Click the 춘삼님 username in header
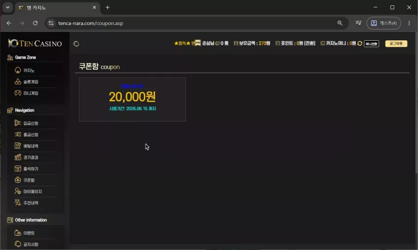The height and width of the screenshot is (250, 418). pyautogui.click(x=208, y=43)
